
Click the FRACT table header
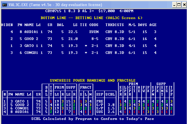pyautogui.click(x=86, y=87)
